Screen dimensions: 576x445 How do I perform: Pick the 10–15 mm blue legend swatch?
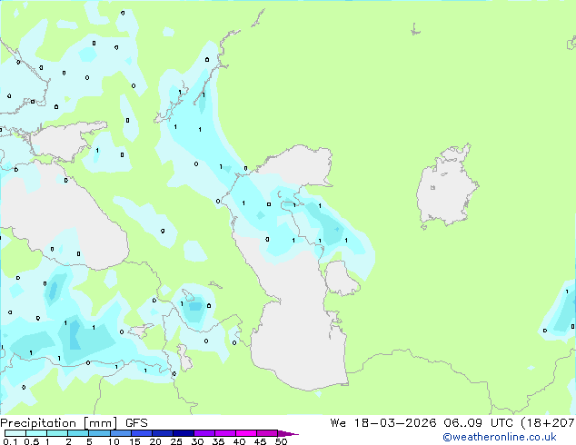pyautogui.click(x=121, y=433)
